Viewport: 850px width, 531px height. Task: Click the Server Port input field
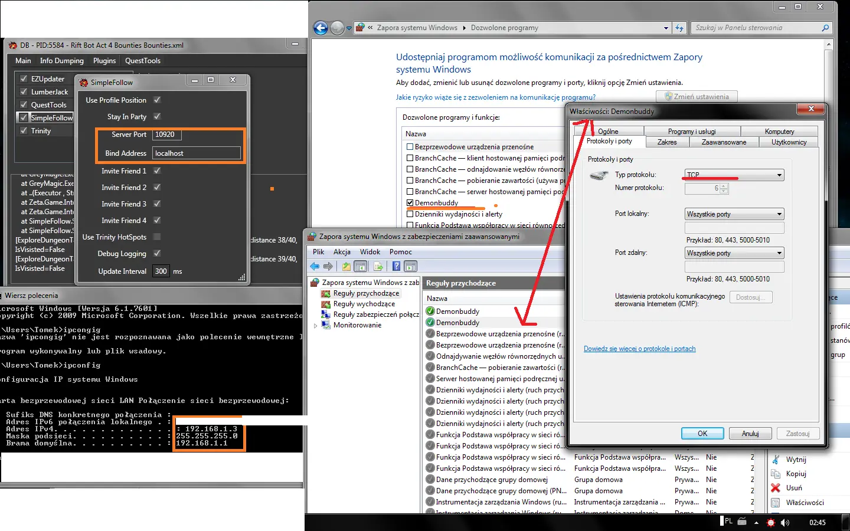167,135
